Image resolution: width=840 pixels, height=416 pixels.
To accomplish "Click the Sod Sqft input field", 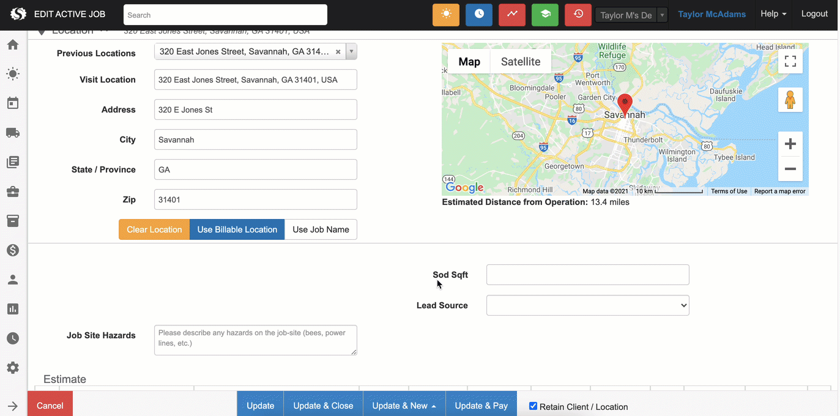I will (587, 275).
